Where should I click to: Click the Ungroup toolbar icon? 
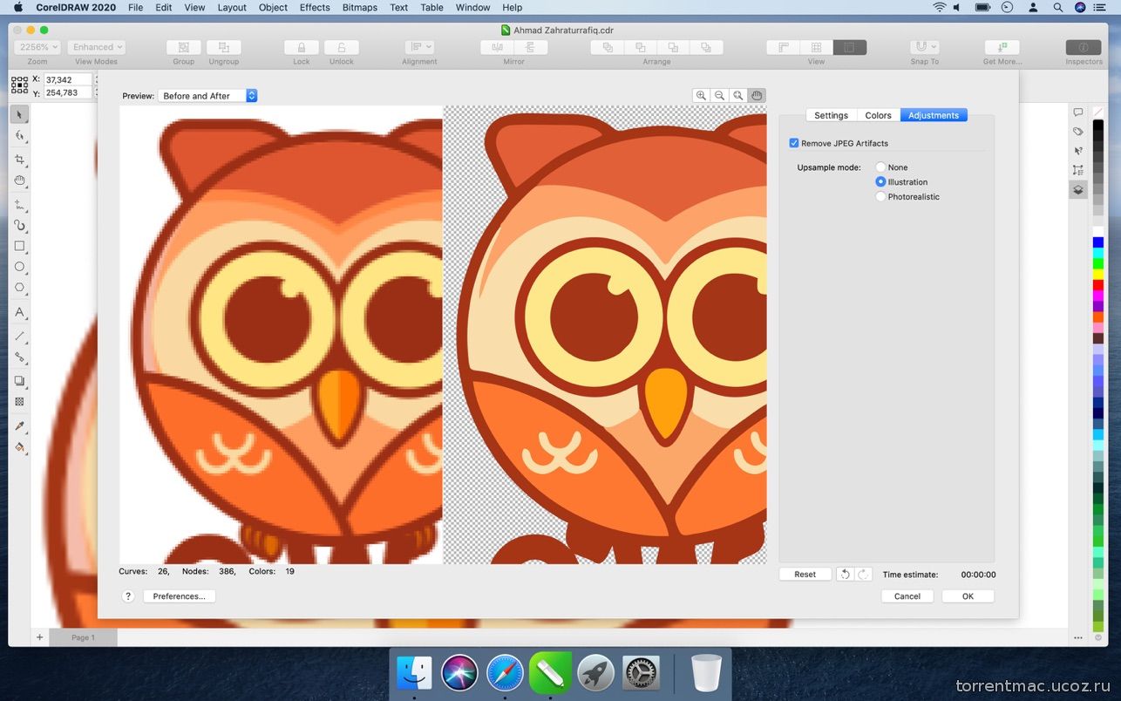[x=224, y=47]
